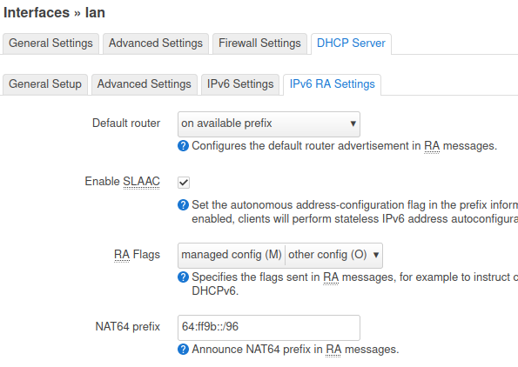This screenshot has height=367, width=518.
Task: Select the DHCP Server tab
Action: [x=351, y=43]
